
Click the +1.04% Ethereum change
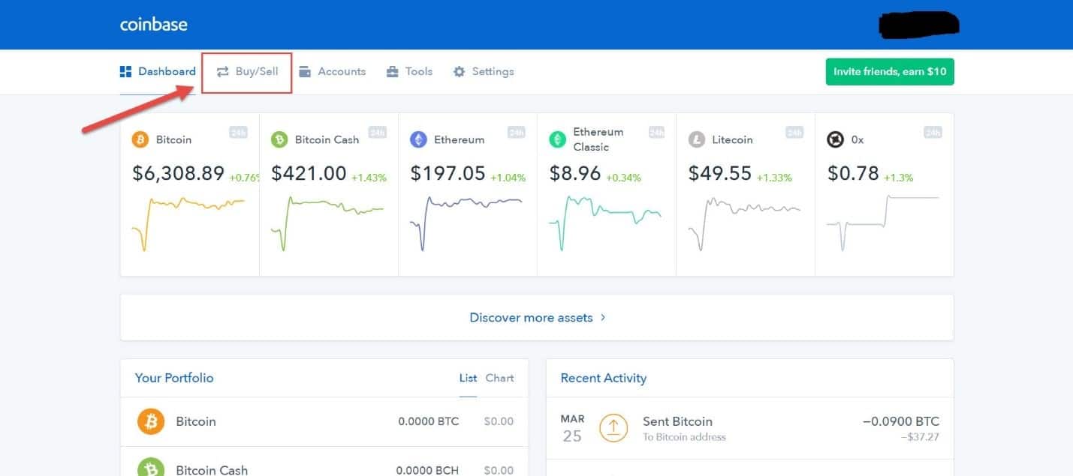tap(508, 178)
